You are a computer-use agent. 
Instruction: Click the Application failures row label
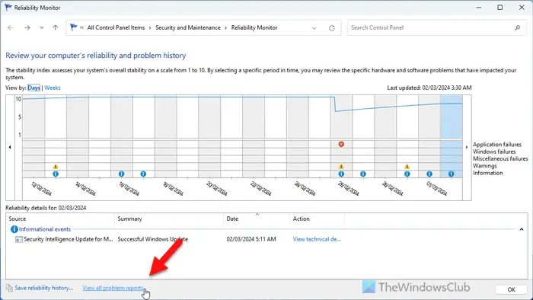pos(497,145)
